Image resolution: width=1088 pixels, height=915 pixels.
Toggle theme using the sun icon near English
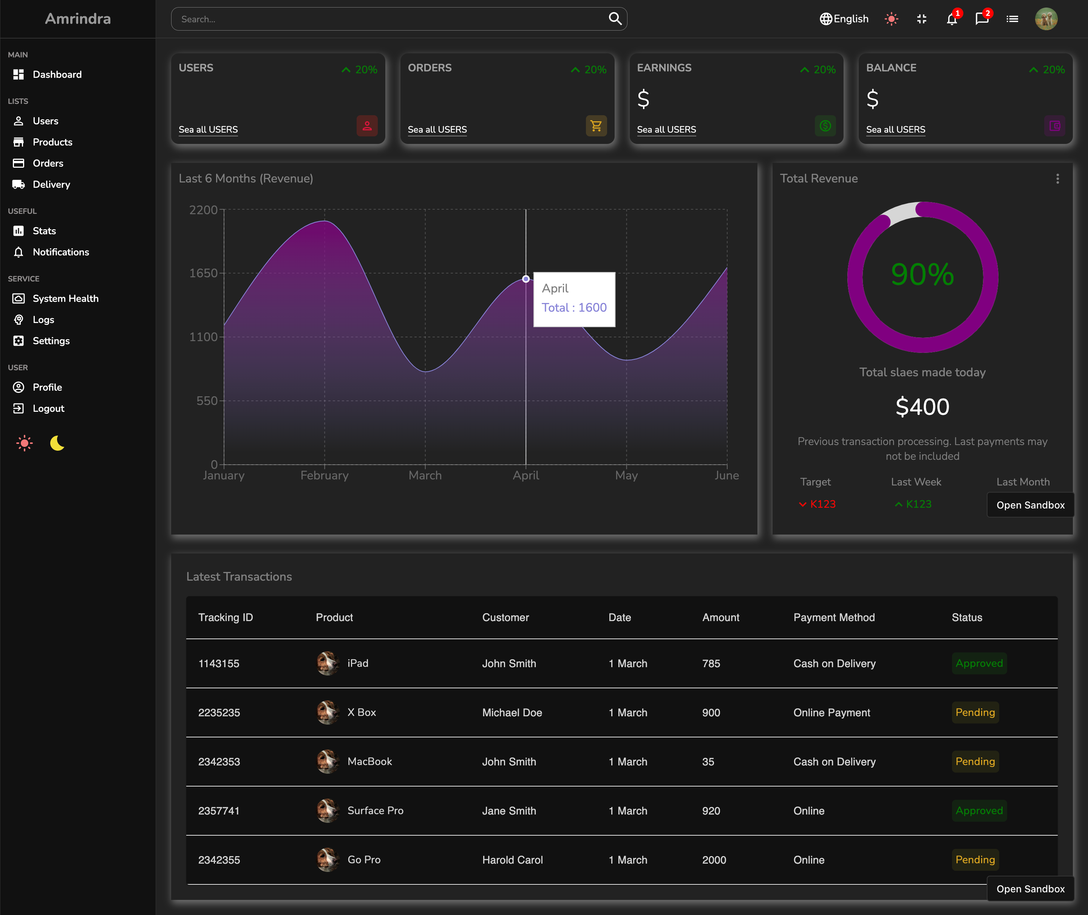pos(892,19)
